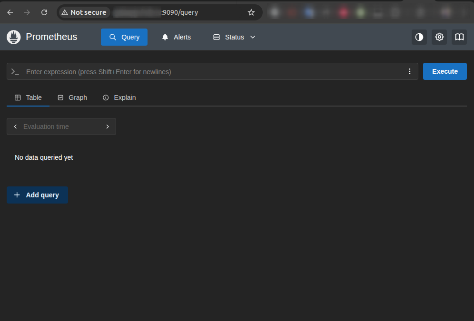474x321 pixels.
Task: Open the expression options three-dot menu
Action: click(x=410, y=71)
